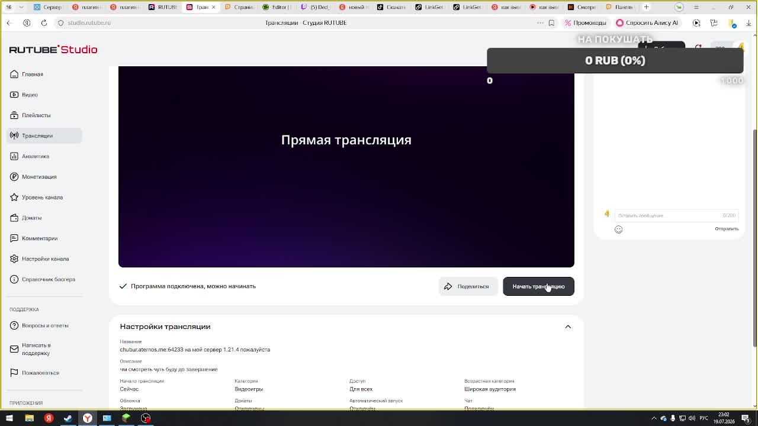
Task: Close the active Трансляции browser tab
Action: pos(214,7)
